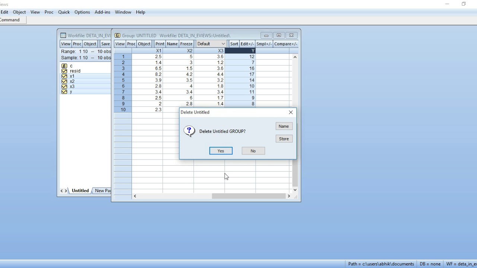Open the Proc menu in menu bar
Viewport: 477px width, 268px height.
tap(49, 12)
